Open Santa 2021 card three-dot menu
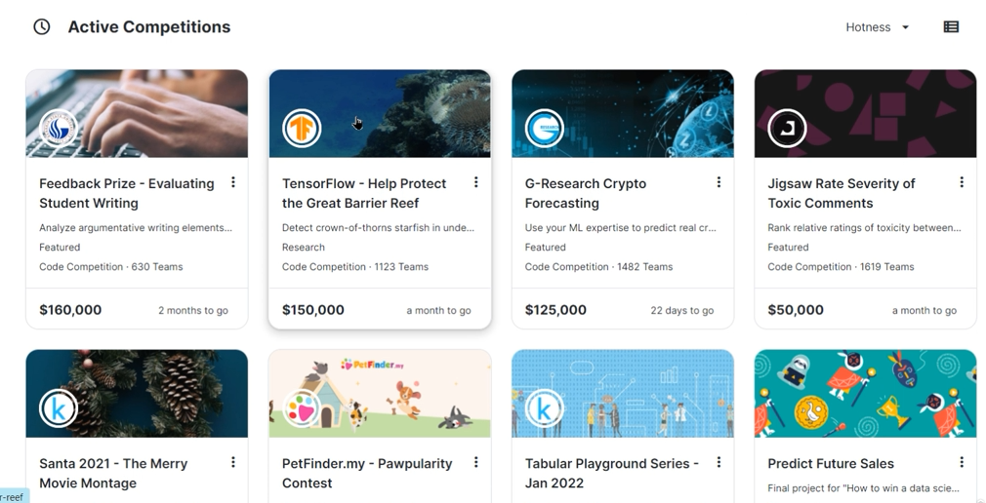Viewport: 986px width, 503px height. coord(233,462)
